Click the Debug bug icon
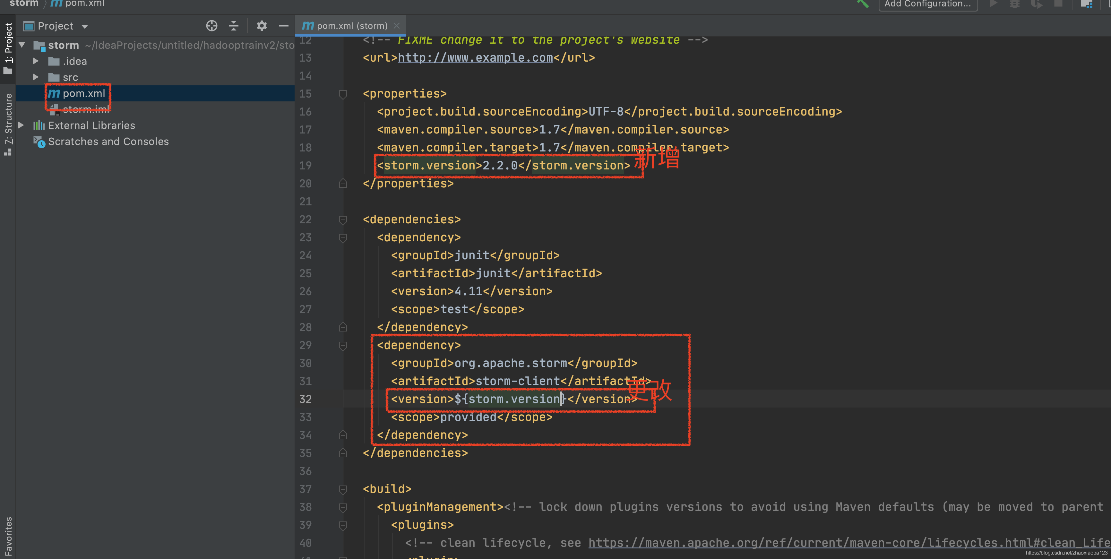This screenshot has height=559, width=1111. click(1015, 4)
